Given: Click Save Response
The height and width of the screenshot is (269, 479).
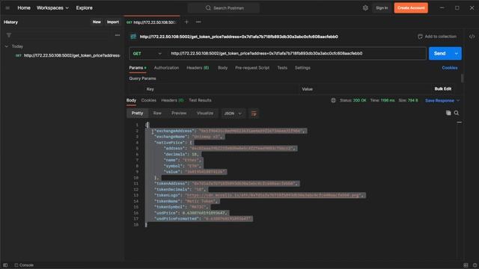Looking at the screenshot, I should click(x=439, y=100).
